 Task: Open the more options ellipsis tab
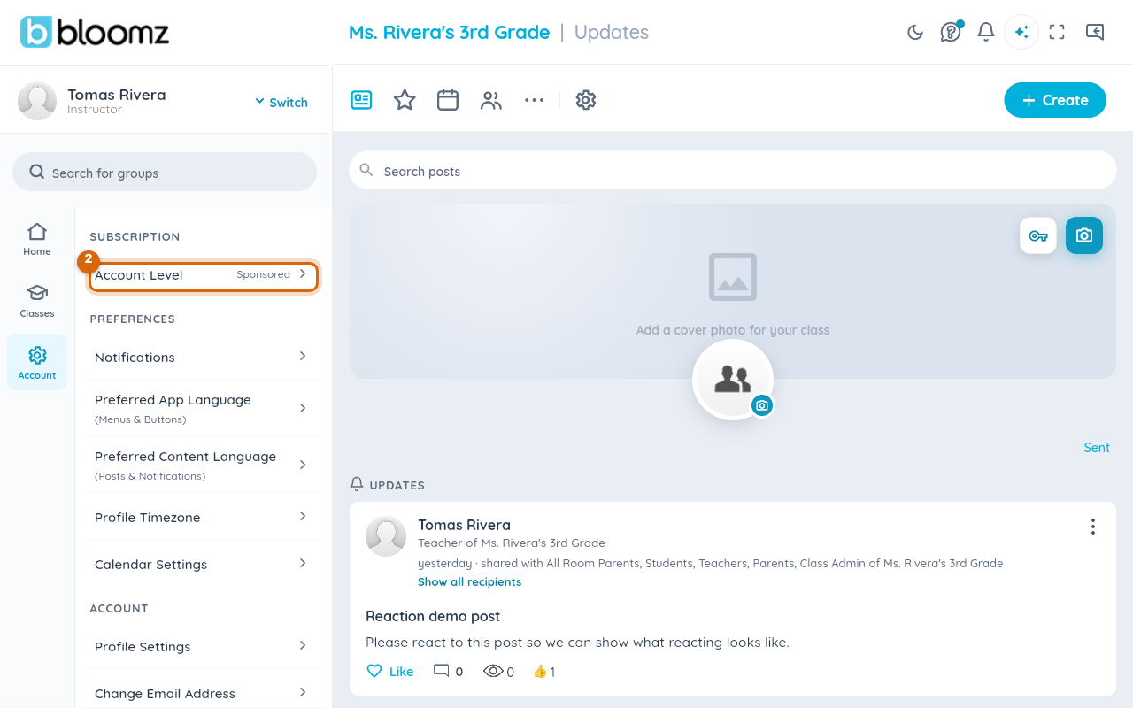534,100
